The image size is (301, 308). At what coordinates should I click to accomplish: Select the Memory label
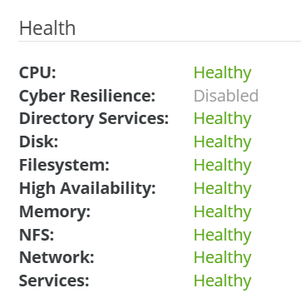55,212
